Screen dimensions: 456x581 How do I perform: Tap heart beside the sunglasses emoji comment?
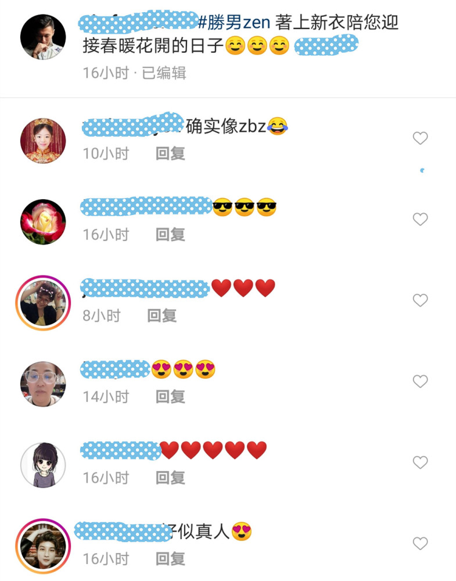click(x=420, y=219)
